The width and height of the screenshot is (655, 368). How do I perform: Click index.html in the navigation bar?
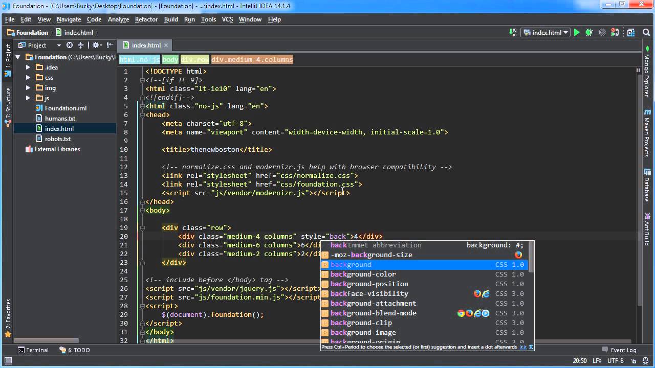tap(74, 32)
